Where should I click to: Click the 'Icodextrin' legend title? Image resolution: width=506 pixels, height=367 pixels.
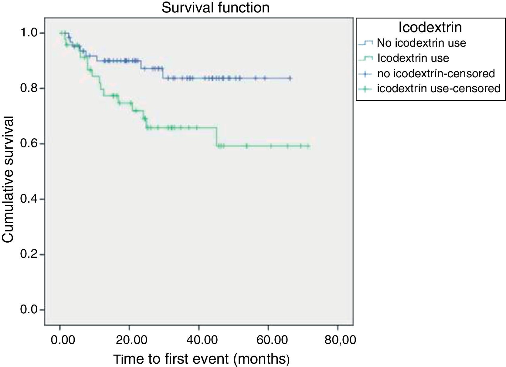click(430, 27)
